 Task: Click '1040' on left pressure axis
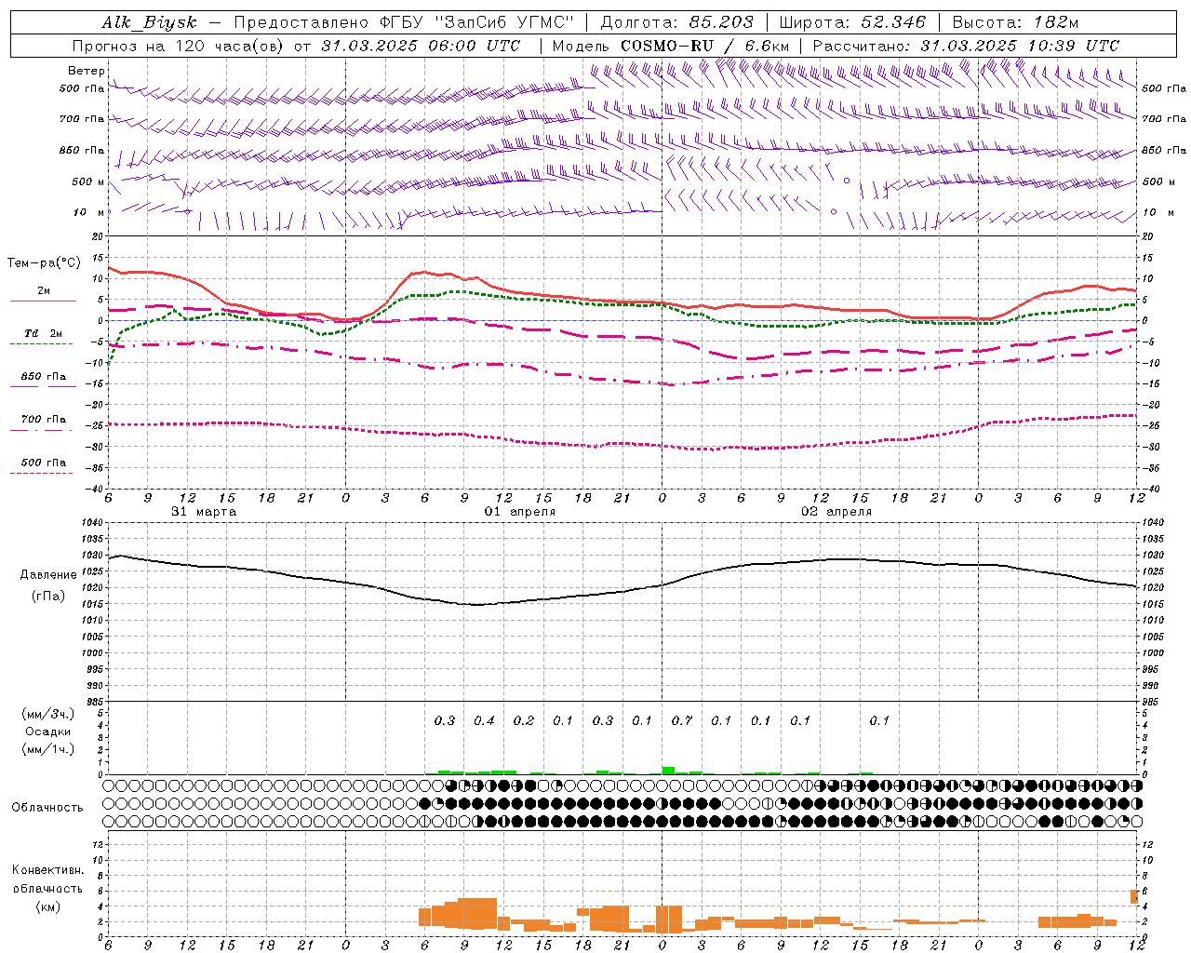pyautogui.click(x=91, y=523)
